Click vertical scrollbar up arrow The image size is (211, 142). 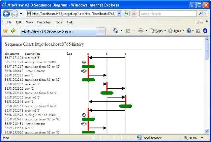(207, 40)
